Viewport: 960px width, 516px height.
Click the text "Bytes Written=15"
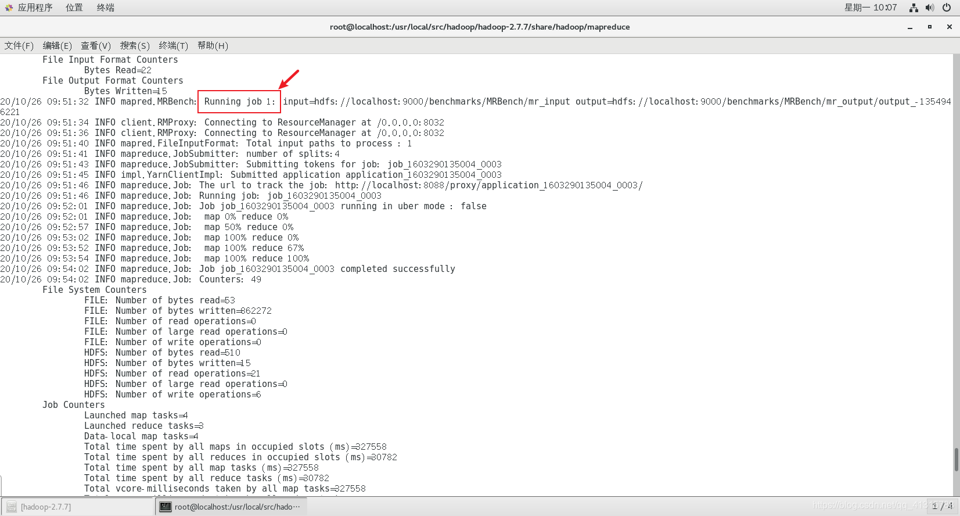tap(125, 91)
